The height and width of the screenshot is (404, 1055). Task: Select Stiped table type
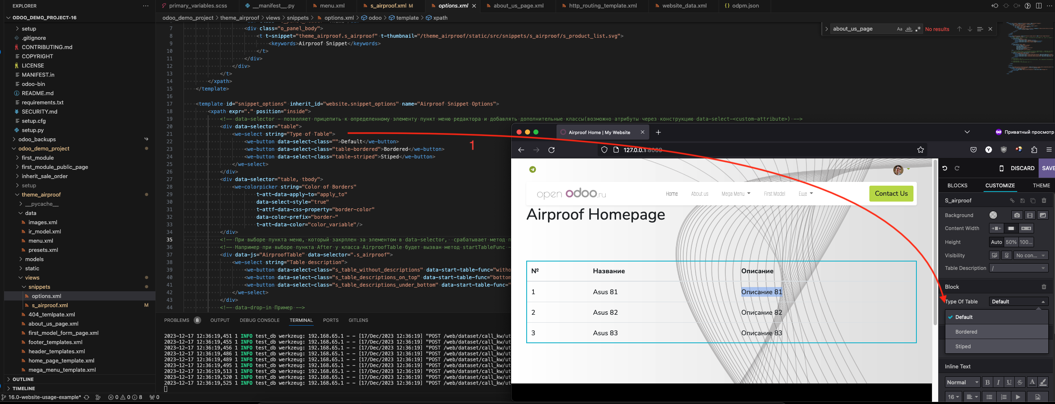[x=997, y=346]
